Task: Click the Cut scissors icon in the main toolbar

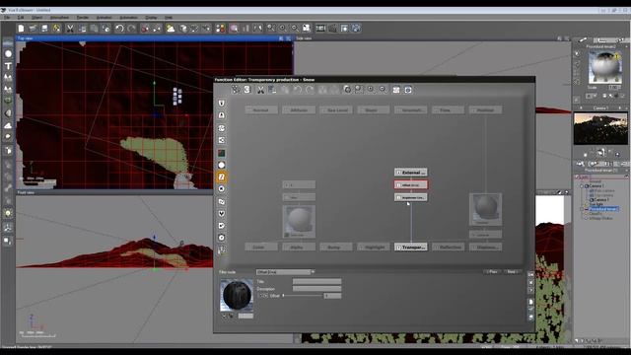Action: pos(70,29)
